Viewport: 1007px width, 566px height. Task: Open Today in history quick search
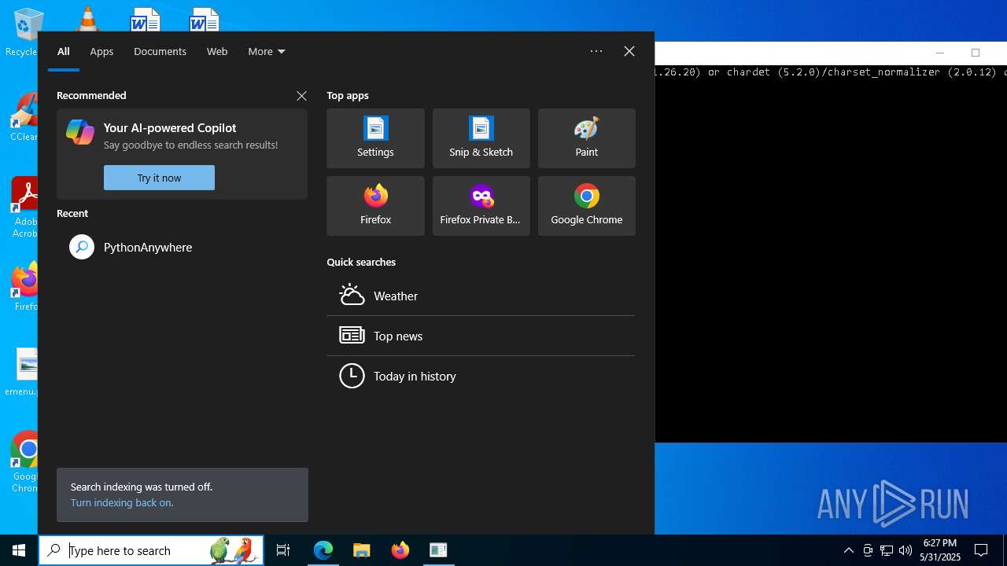pyautogui.click(x=481, y=376)
